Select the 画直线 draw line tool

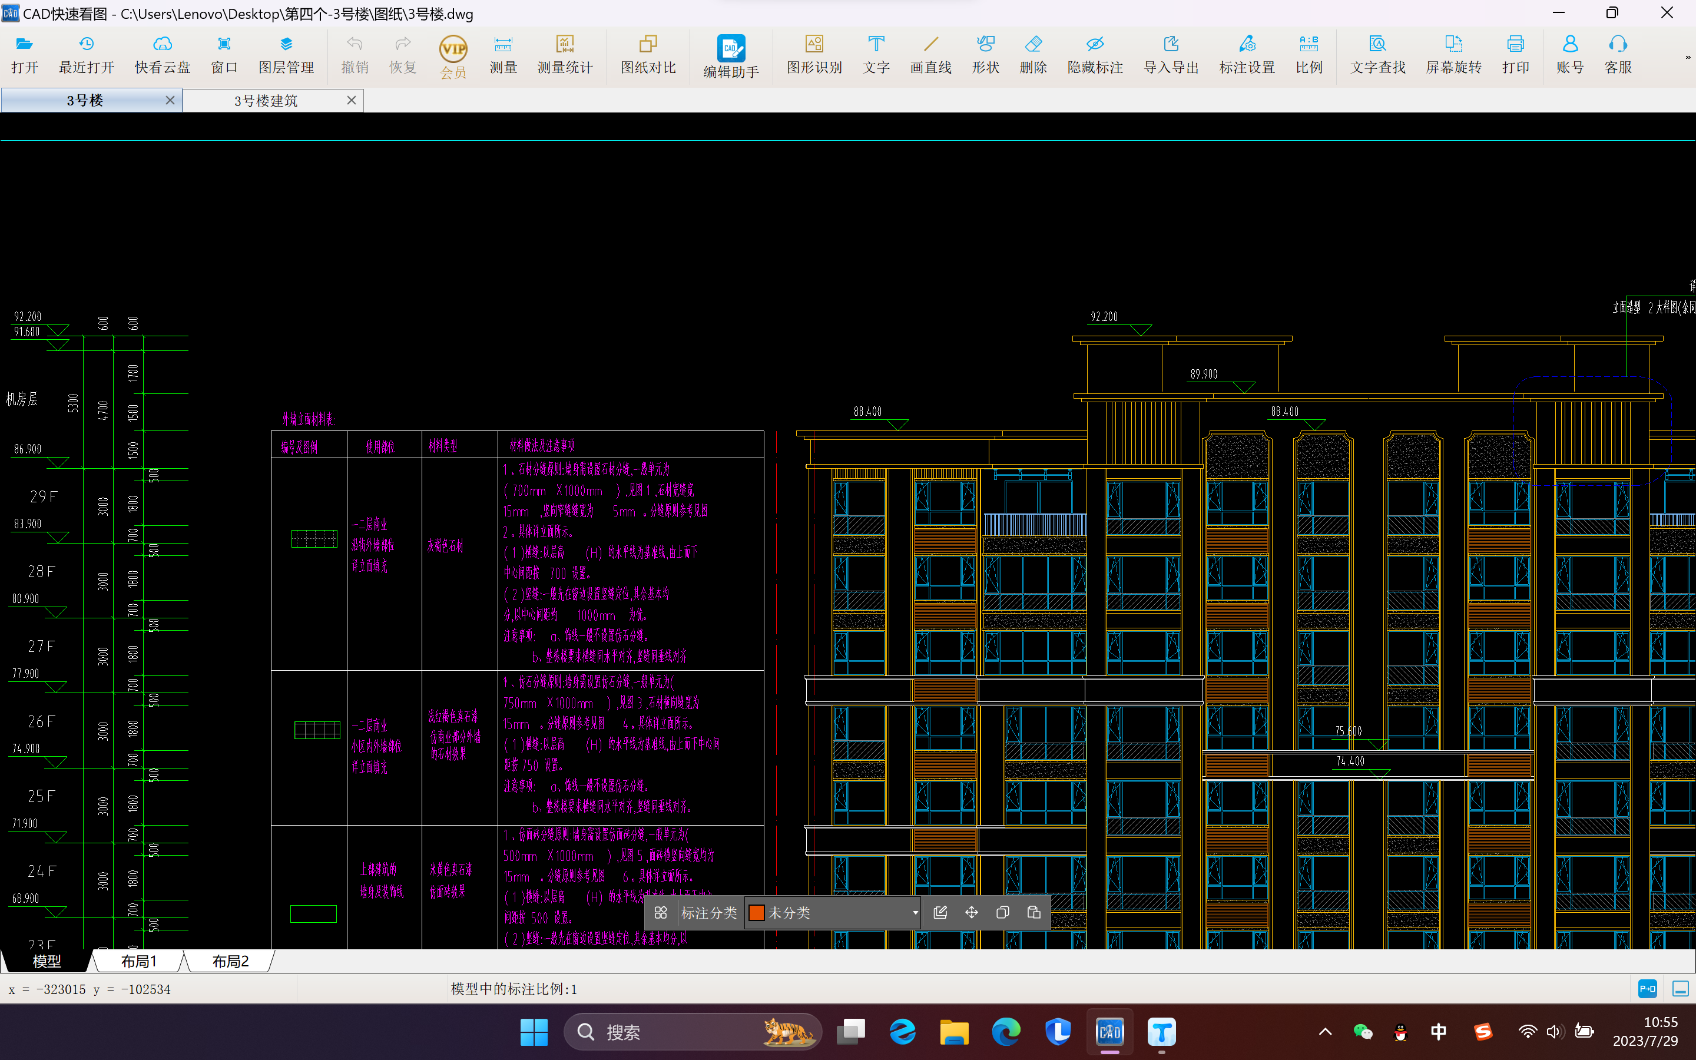click(x=930, y=55)
